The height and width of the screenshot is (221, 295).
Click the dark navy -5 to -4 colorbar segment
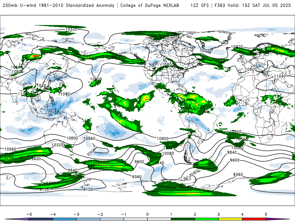[x=41, y=219]
